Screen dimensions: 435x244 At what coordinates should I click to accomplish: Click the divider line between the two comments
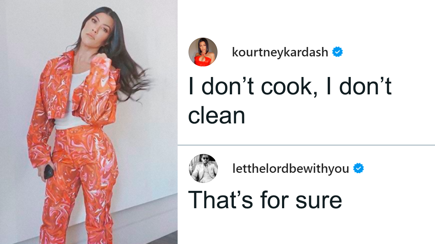click(306, 145)
